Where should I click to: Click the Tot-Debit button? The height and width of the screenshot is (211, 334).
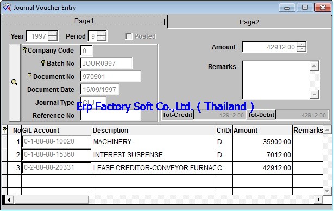pos(261,115)
